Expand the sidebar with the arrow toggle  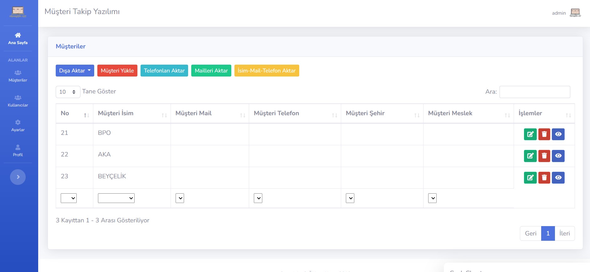point(18,177)
